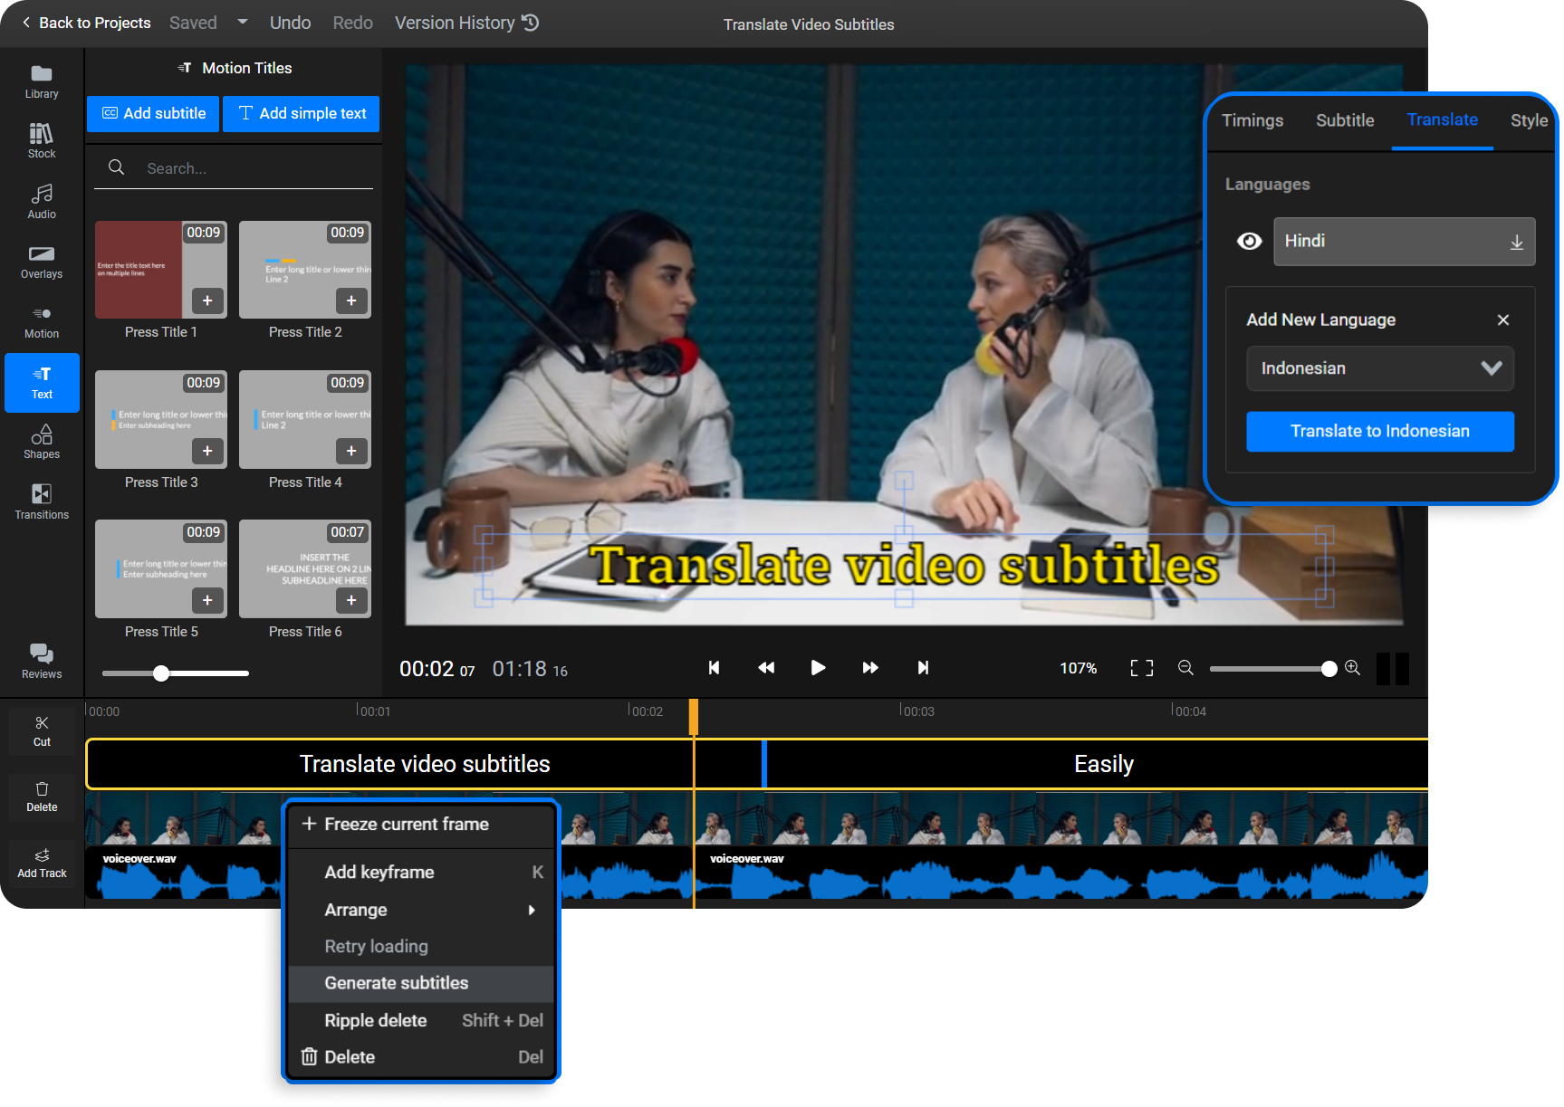Select the Audio panel icon
Viewport: 1564px width, 1107px height.
pyautogui.click(x=41, y=201)
